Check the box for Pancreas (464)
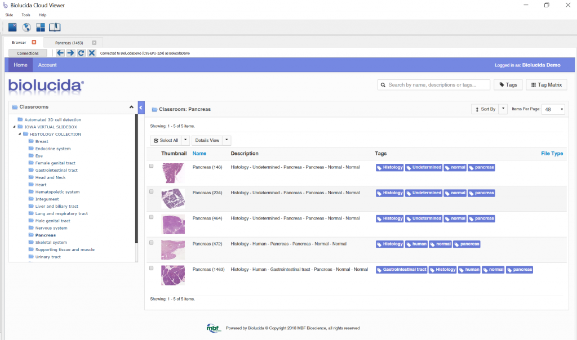Screen dimensions: 577x340 [151, 217]
